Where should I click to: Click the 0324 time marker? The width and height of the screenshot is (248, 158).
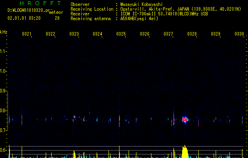click(x=97, y=34)
